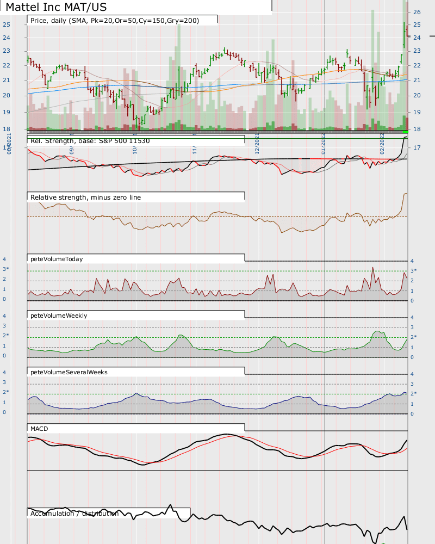Click the 02/2022 date axis label
This screenshot has width=435, height=544.
(x=382, y=143)
